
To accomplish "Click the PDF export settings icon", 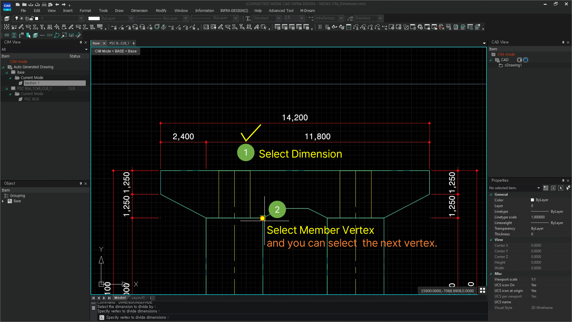I will [x=442, y=27].
